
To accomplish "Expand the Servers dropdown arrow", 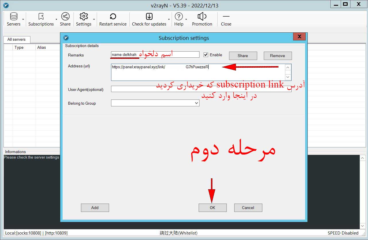I will pyautogui.click(x=23, y=19).
